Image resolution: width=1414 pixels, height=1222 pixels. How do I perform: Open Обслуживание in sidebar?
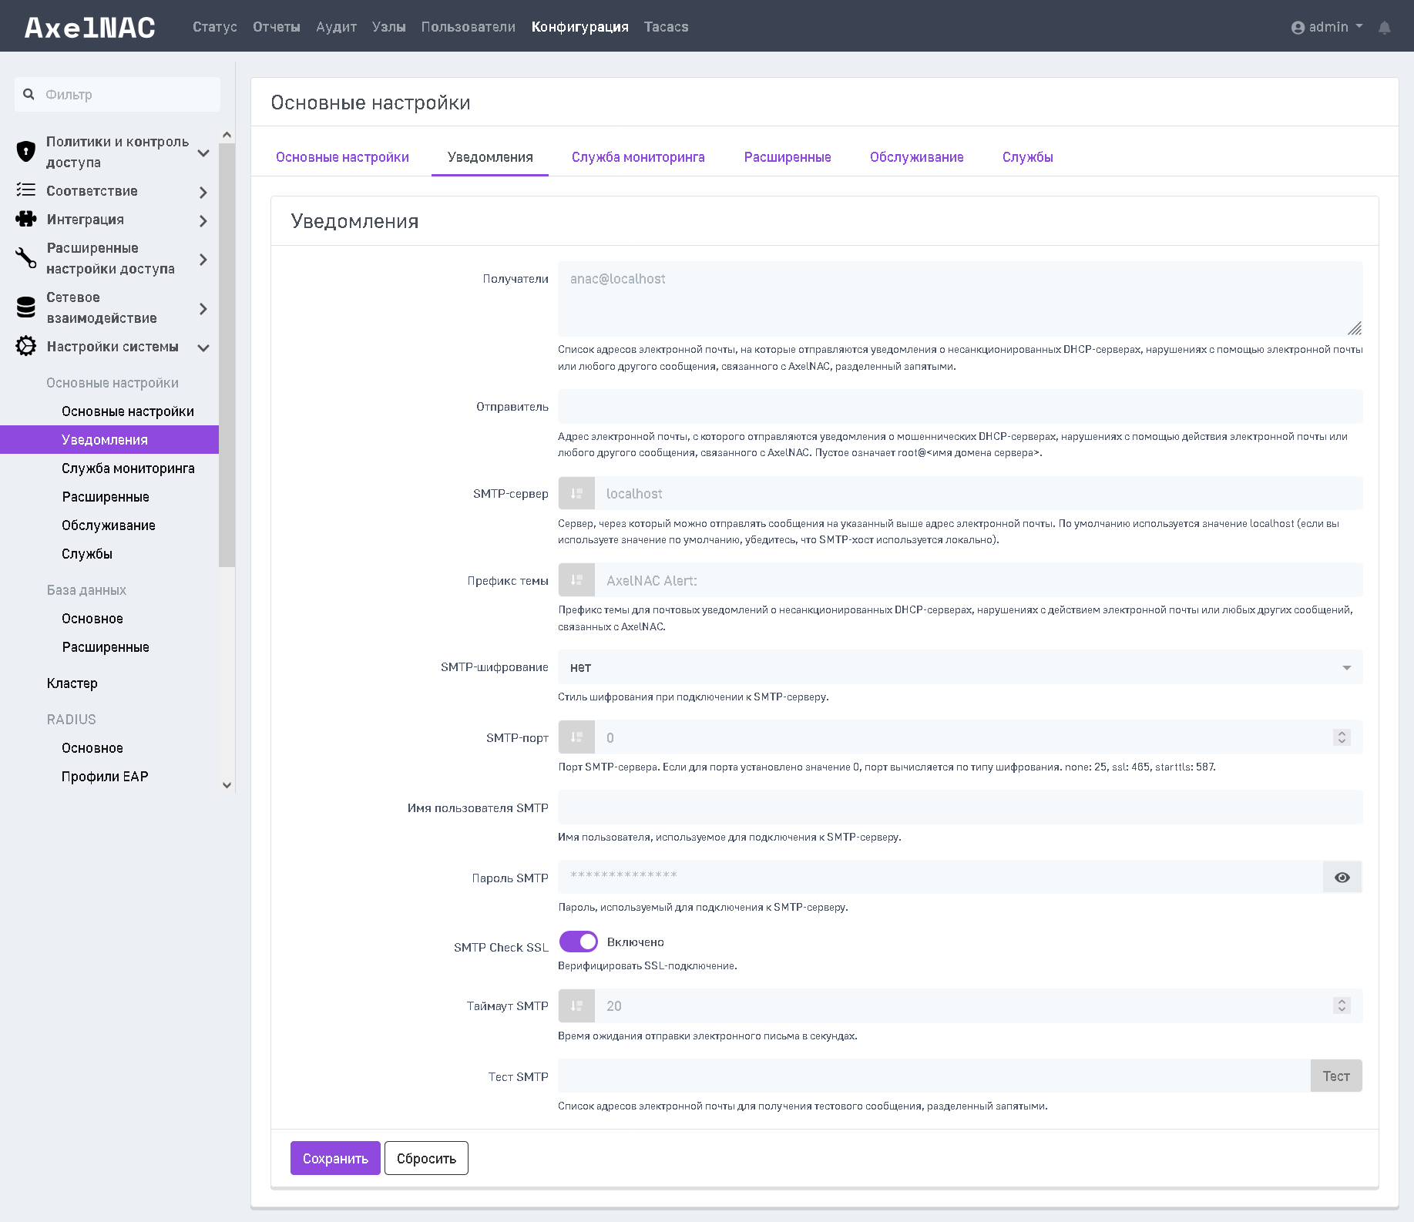click(109, 525)
